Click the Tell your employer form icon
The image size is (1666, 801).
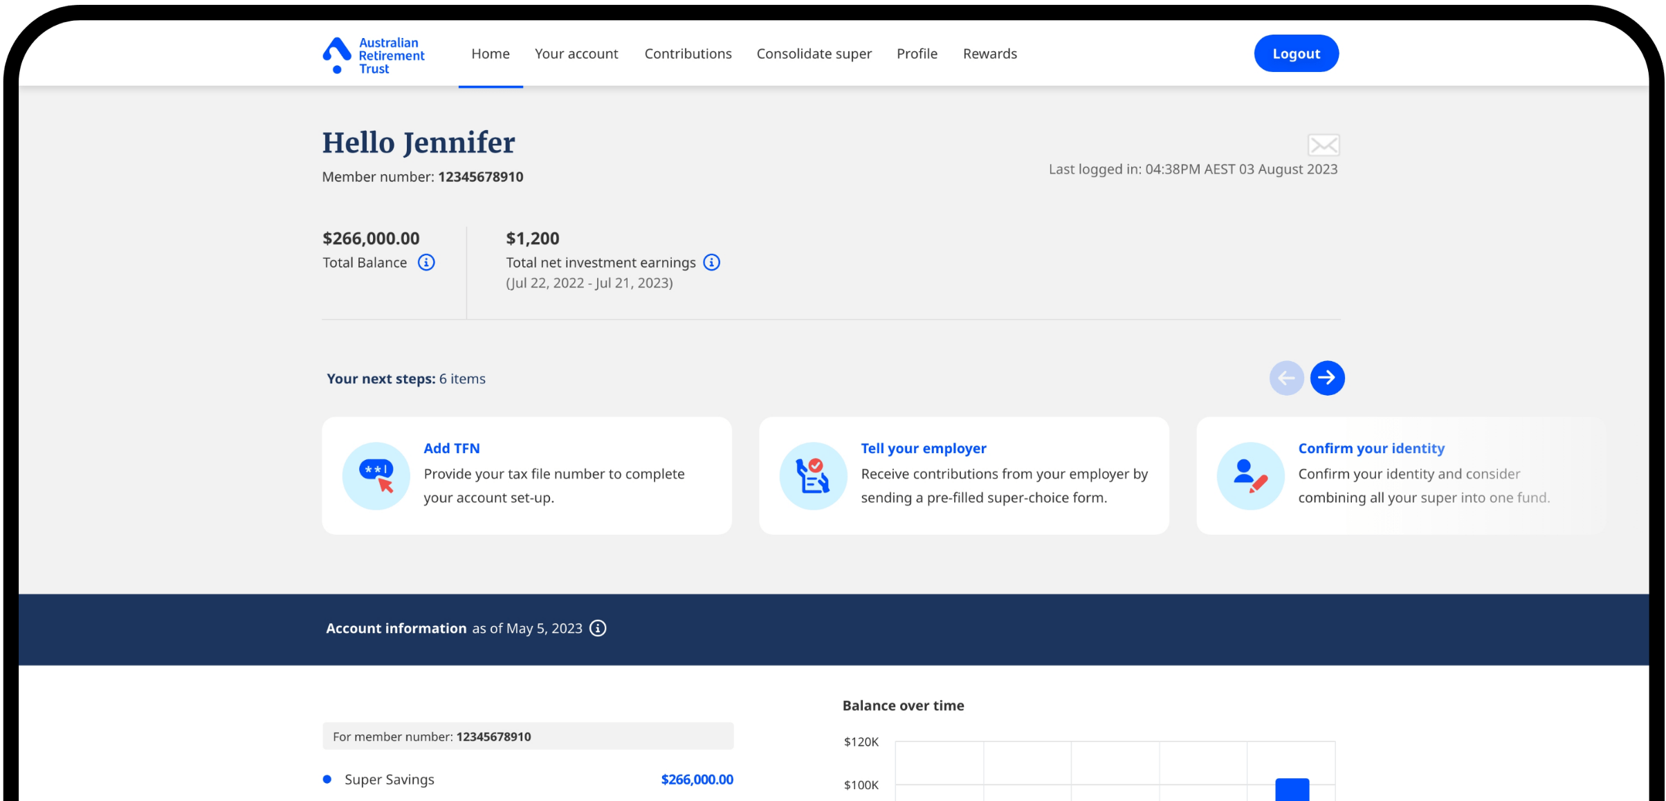coord(813,475)
